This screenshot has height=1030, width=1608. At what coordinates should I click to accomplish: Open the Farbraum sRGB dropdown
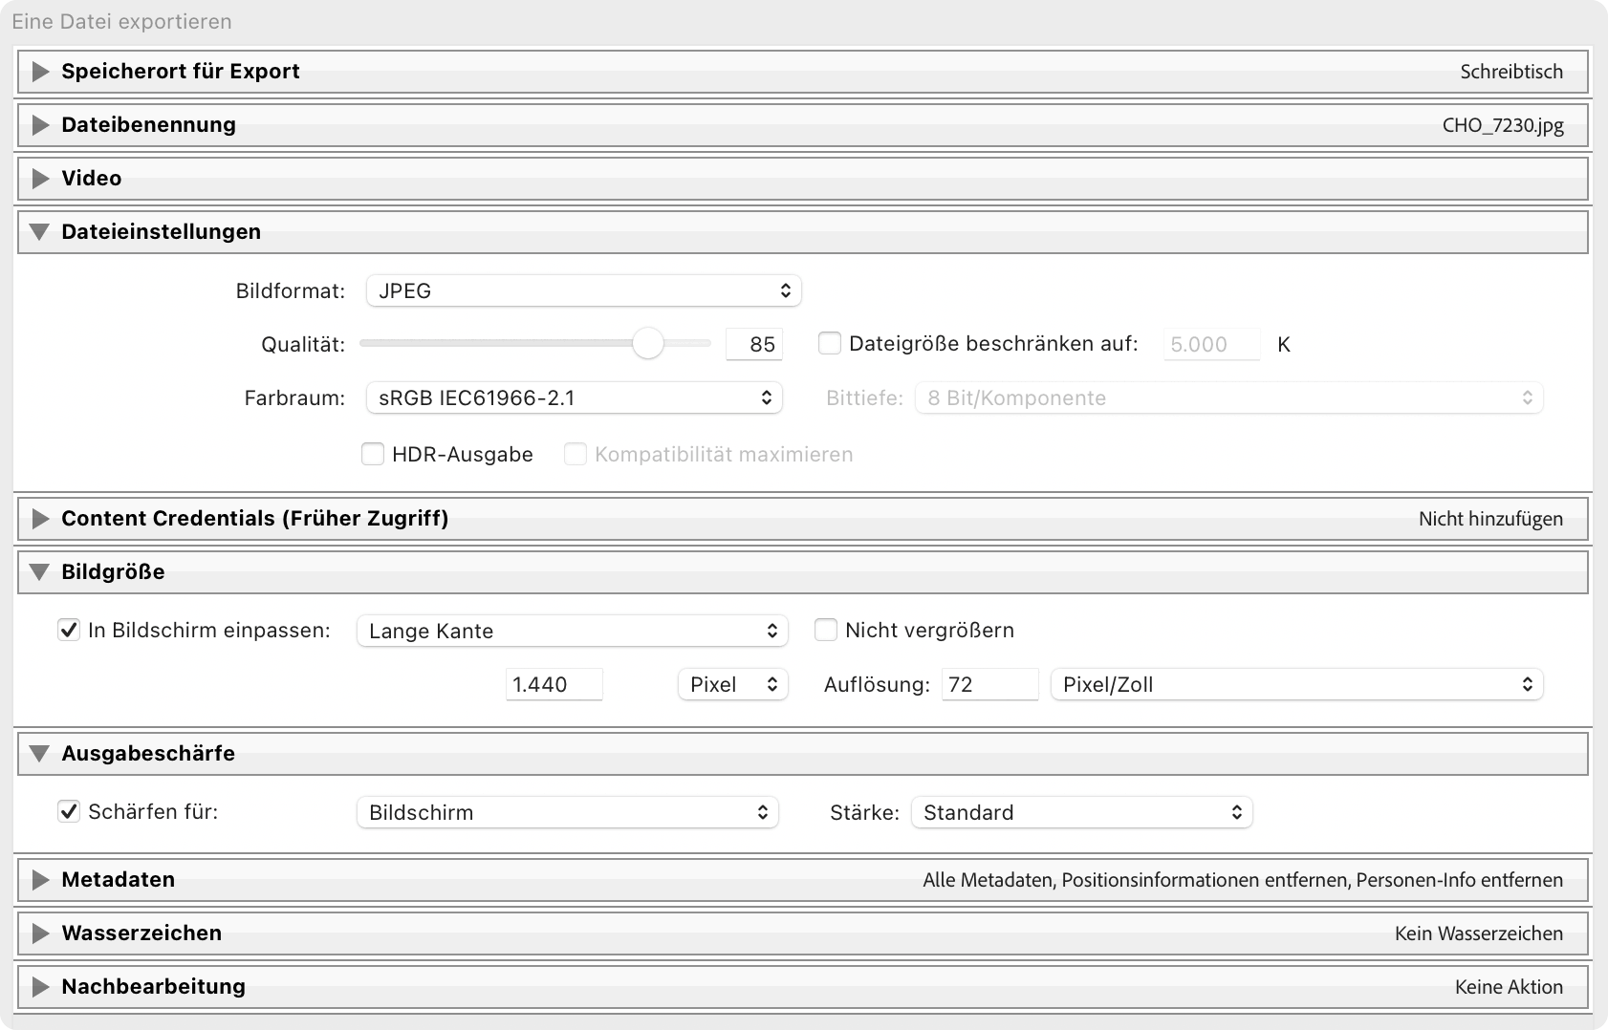pyautogui.click(x=574, y=398)
